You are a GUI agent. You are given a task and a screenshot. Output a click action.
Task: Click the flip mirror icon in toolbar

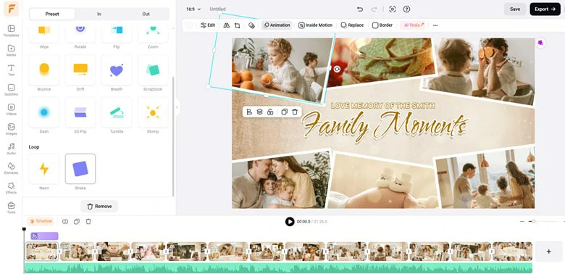226,25
